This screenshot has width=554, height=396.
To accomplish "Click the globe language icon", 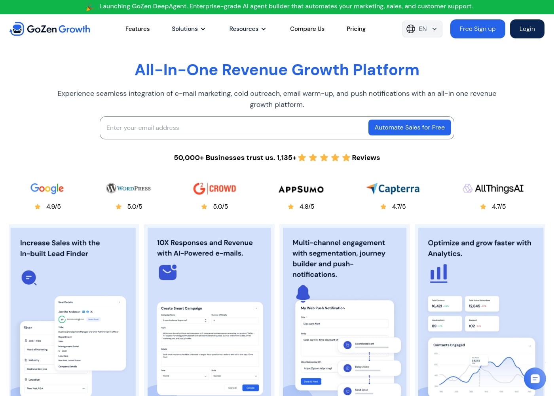I will click(411, 29).
